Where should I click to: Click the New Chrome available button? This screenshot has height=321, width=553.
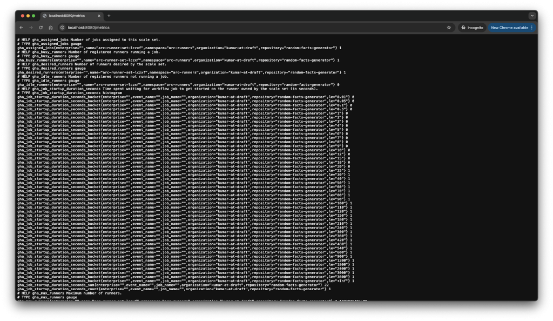tap(511, 27)
